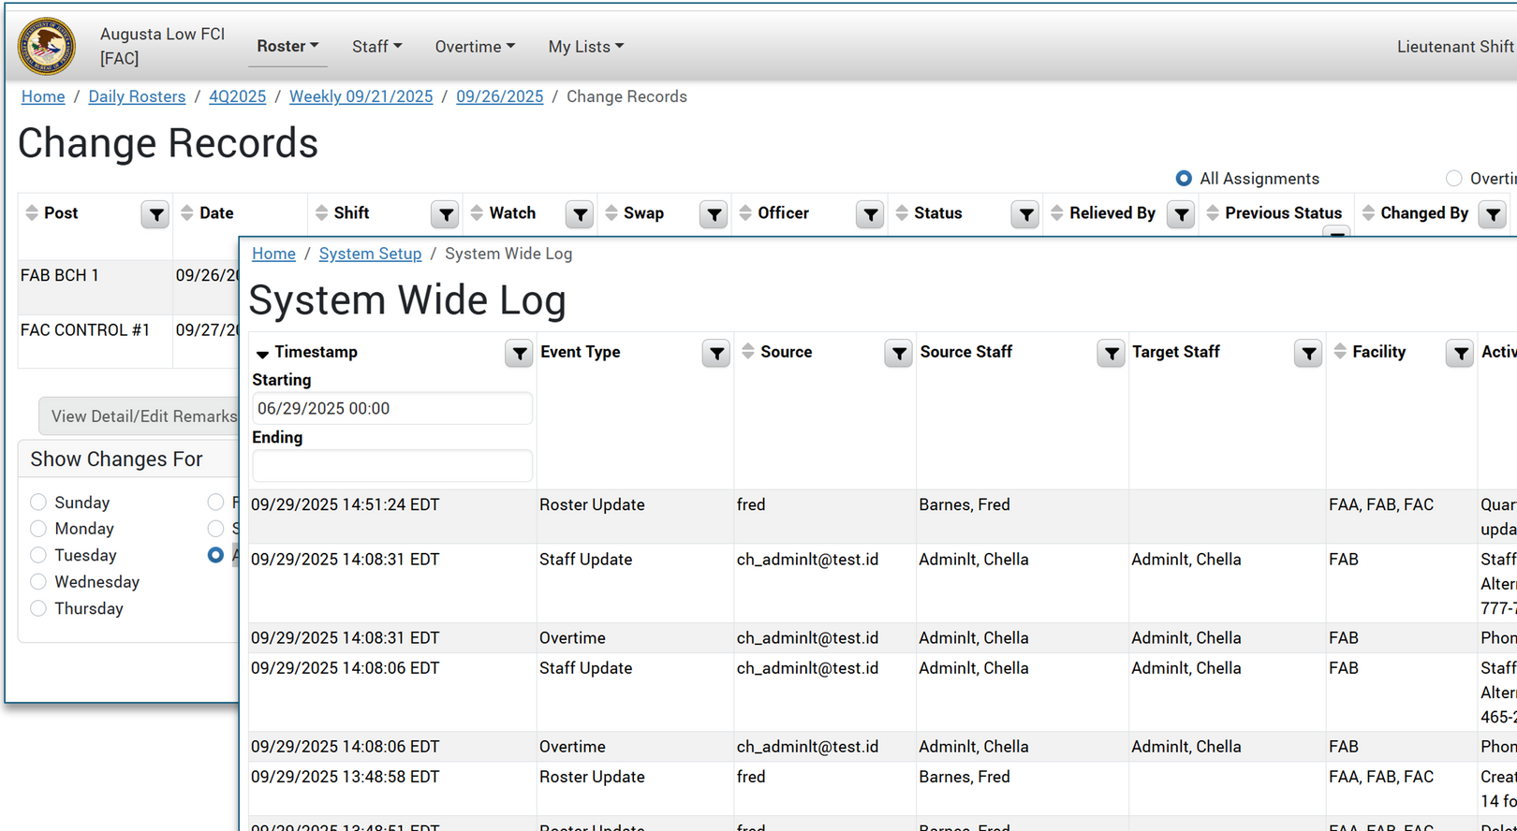Go to System Setup breadcrumb link
The width and height of the screenshot is (1517, 831).
pyautogui.click(x=370, y=254)
